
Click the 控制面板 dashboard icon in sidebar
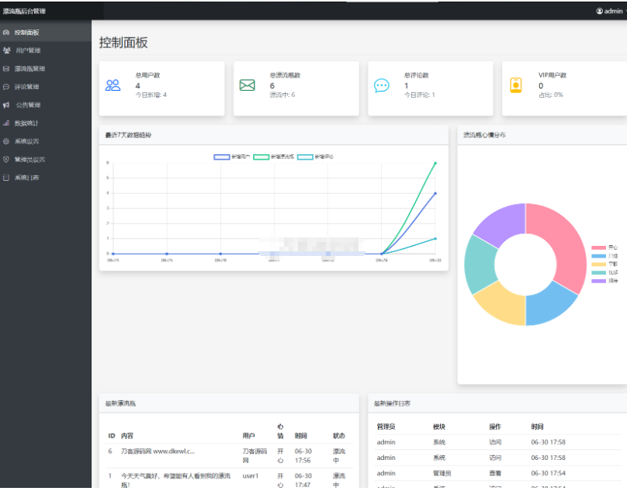click(x=7, y=33)
